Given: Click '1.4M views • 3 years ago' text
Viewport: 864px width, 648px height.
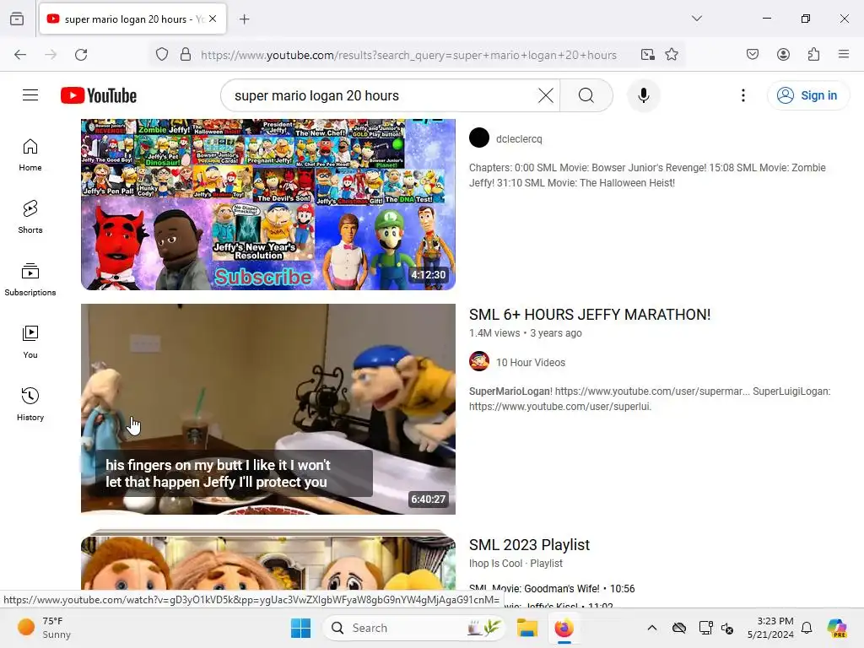Looking at the screenshot, I should 525,332.
